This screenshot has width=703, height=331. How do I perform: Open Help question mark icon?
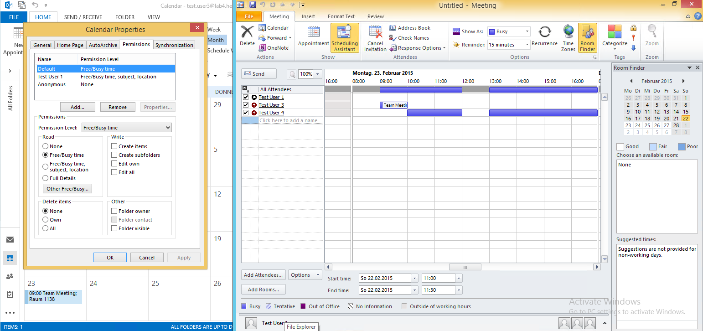(698, 16)
